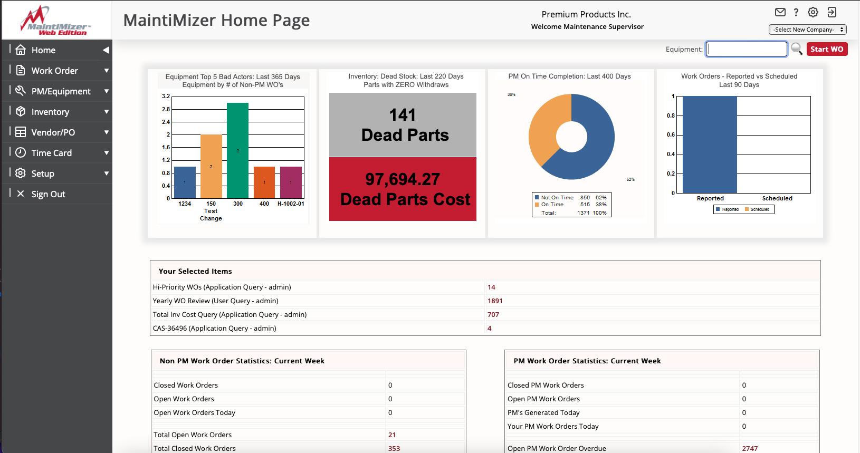Click the Time Card clock icon
The height and width of the screenshot is (453, 860).
point(21,153)
